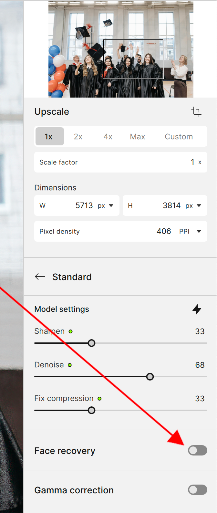The height and width of the screenshot is (513, 217).
Task: Click the back arrow next to Standard
Action: (40, 277)
